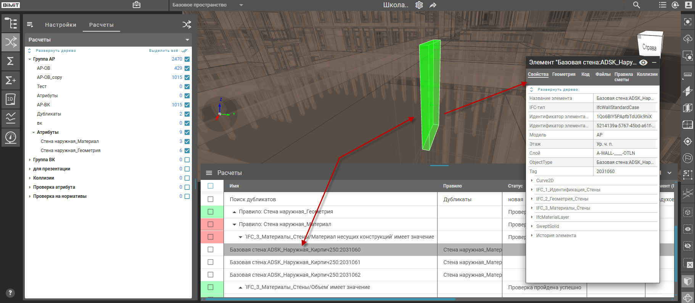695x303 pixels.
Task: Click the speedometer gauge icon in sidebar
Action: 11,137
